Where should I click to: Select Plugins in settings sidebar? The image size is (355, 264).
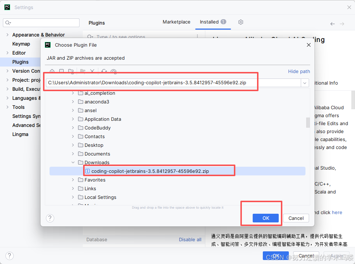pos(20,62)
